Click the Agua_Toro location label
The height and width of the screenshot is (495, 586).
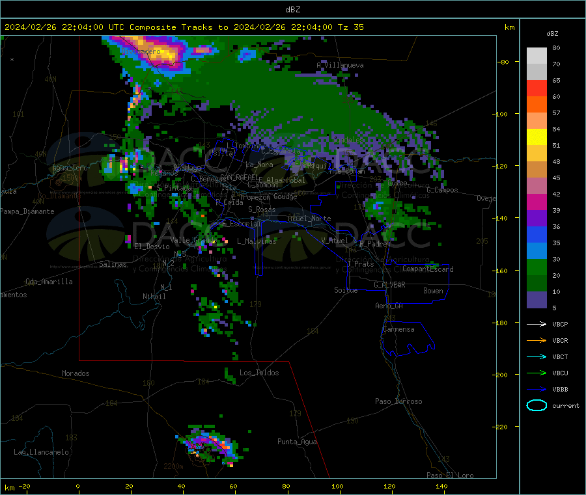pyautogui.click(x=70, y=168)
